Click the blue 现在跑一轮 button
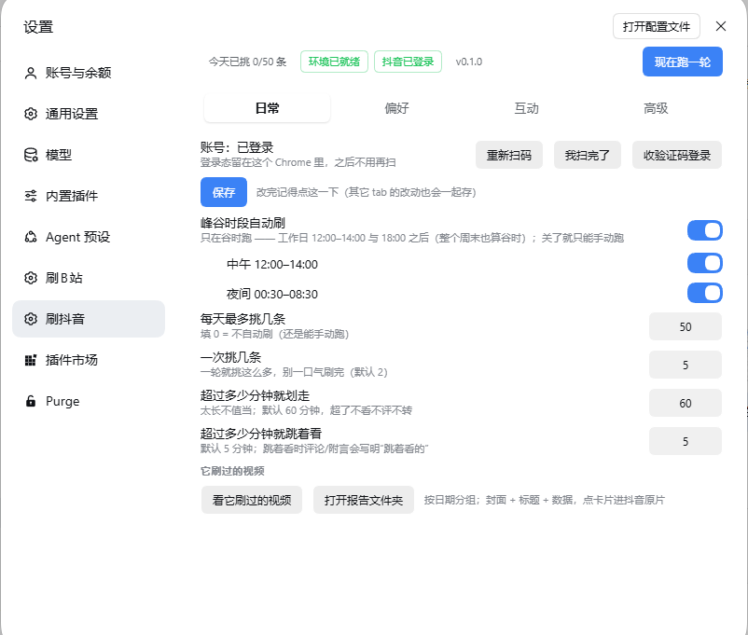748x635 pixels. point(682,62)
